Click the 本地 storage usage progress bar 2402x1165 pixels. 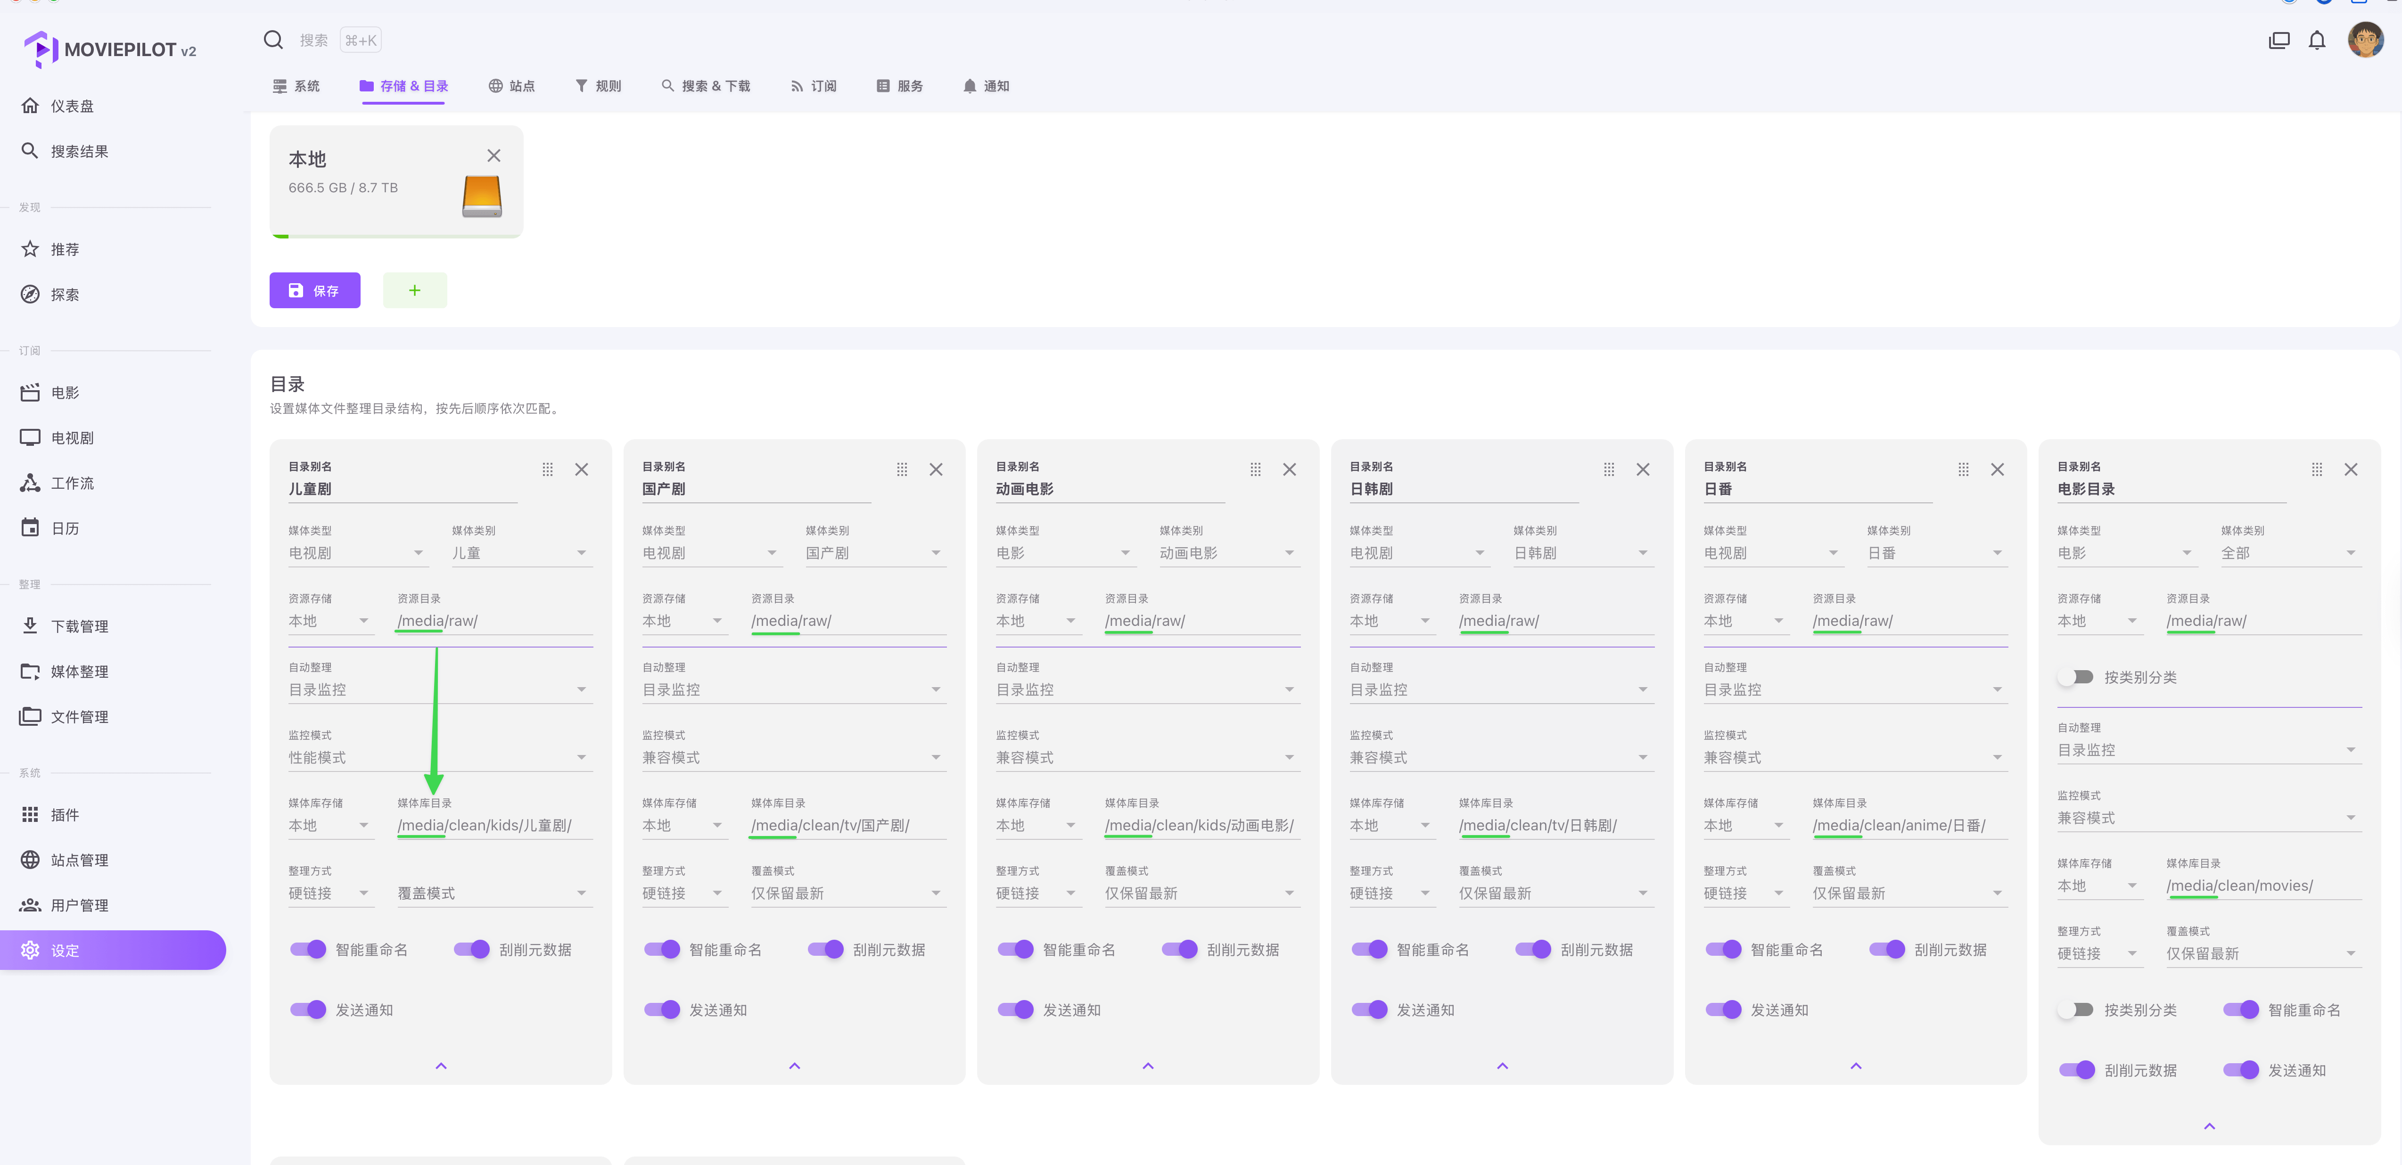396,236
